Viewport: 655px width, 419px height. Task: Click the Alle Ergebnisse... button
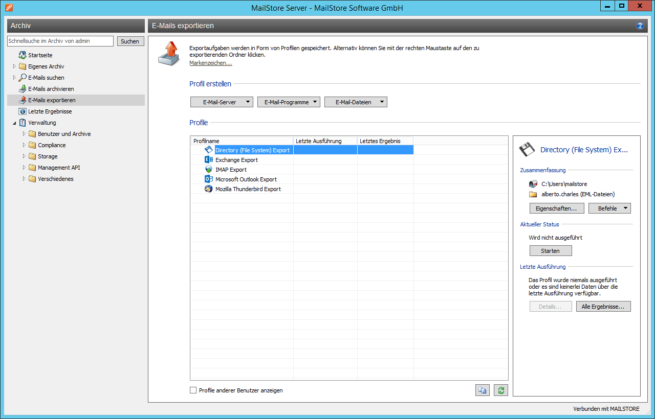[603, 307]
